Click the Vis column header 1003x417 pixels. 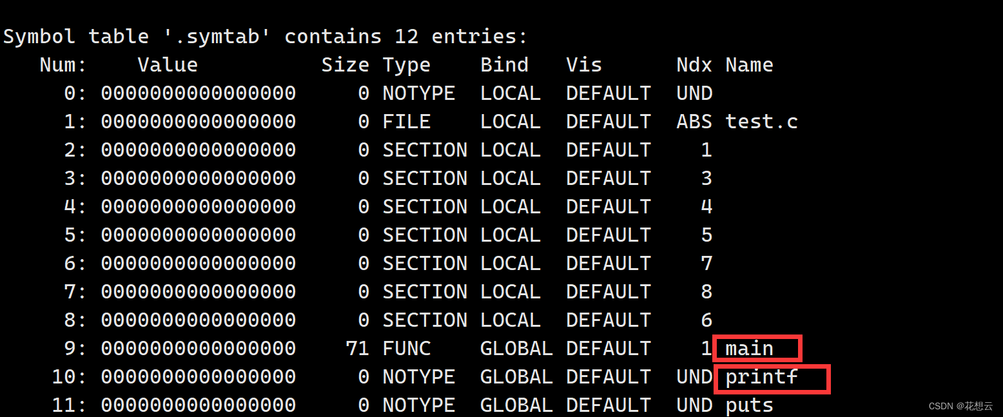click(584, 65)
